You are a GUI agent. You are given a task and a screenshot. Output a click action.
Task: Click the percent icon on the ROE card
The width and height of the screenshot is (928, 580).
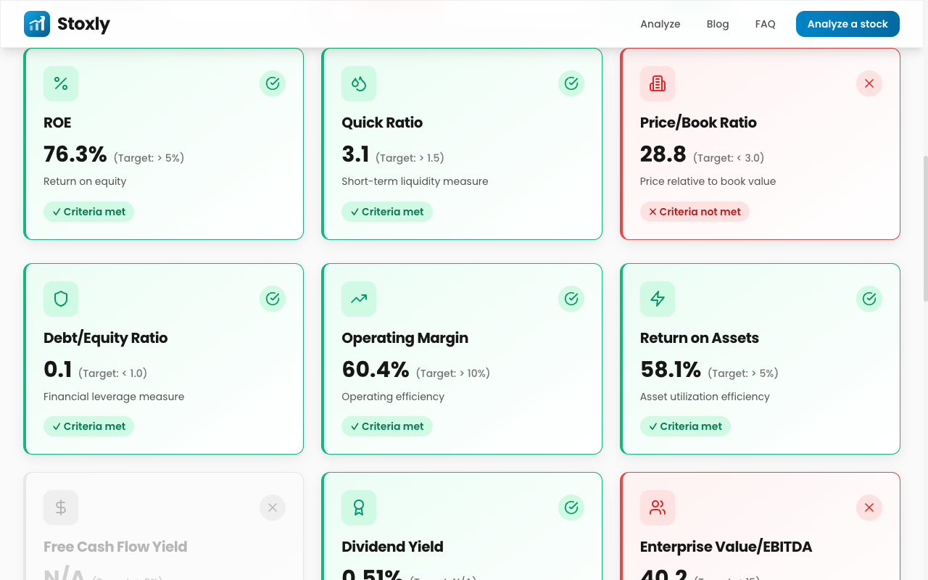[x=61, y=83]
